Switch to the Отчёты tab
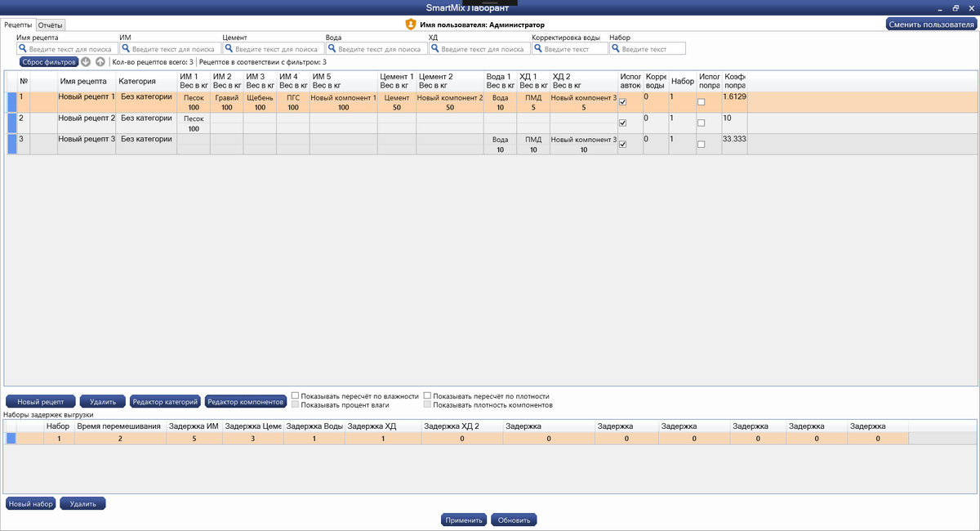The image size is (980, 531). pos(51,25)
